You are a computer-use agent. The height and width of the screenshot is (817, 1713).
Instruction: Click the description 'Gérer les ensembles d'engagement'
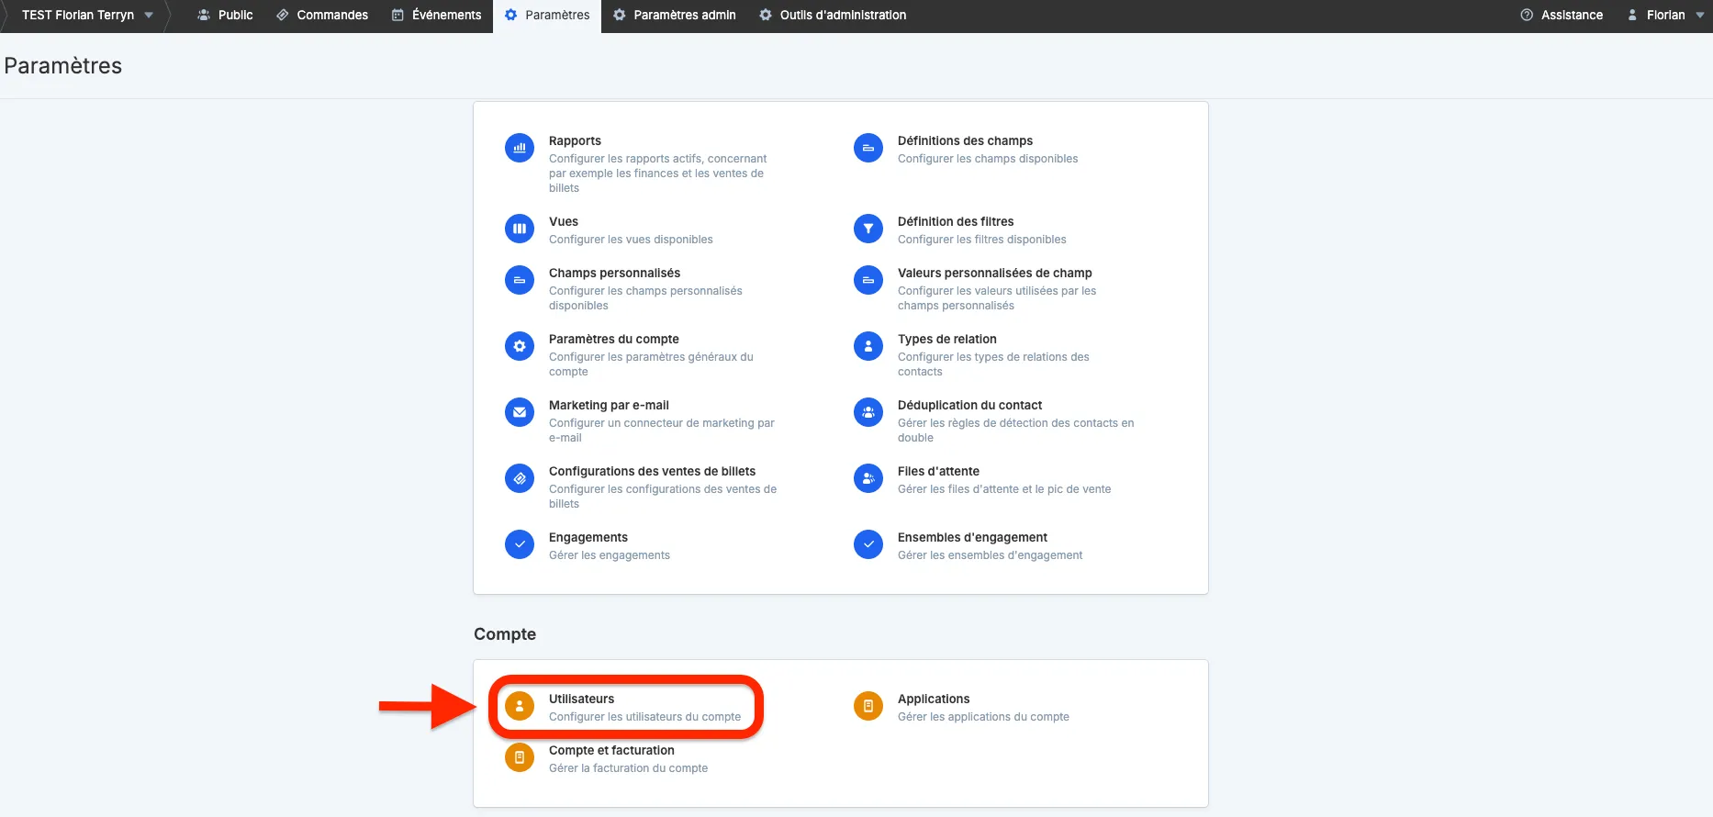click(x=990, y=555)
